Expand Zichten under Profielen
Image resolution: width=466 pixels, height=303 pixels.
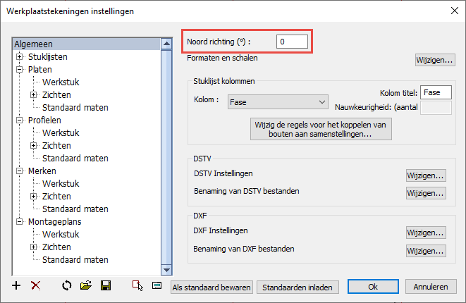33,146
